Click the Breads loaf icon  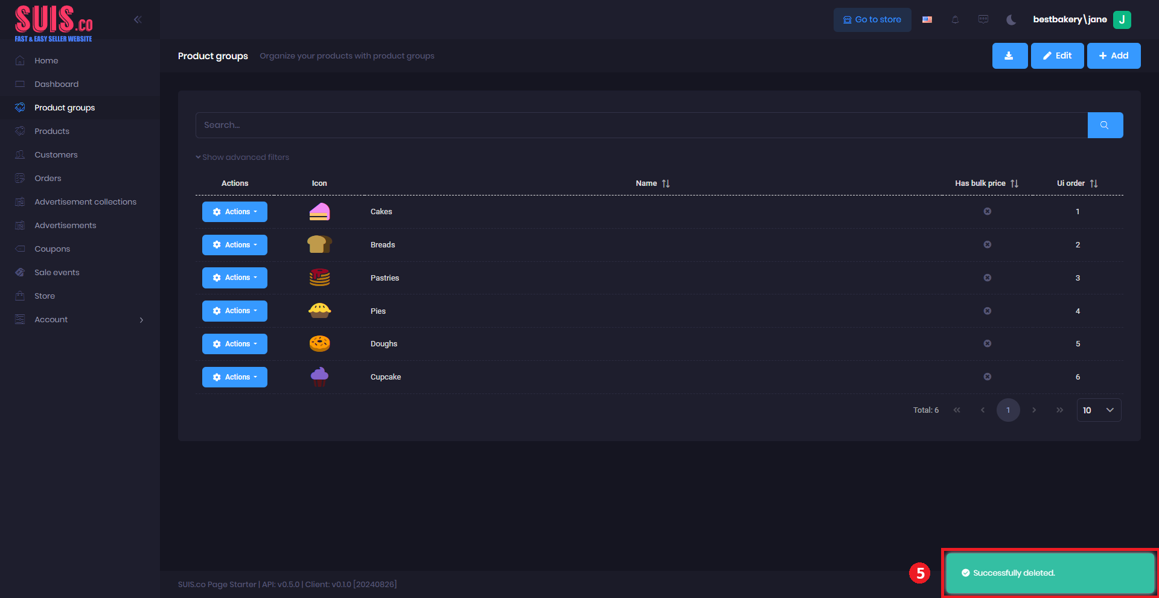coord(319,244)
